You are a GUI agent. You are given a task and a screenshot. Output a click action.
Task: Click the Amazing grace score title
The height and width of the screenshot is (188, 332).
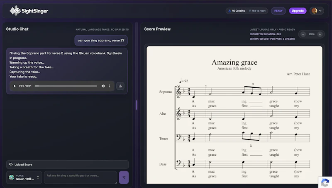point(234,62)
